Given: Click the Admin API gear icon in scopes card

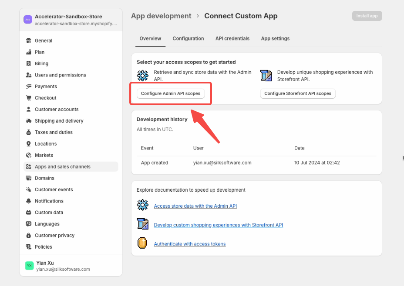Looking at the screenshot, I should [x=142, y=76].
